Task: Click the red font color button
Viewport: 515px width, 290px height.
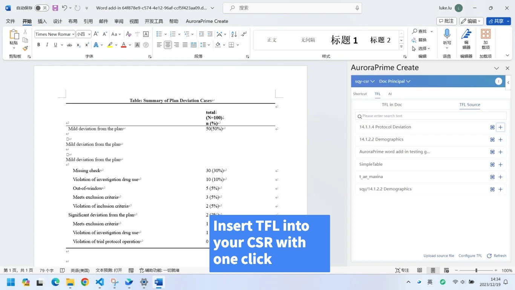Action: click(123, 45)
